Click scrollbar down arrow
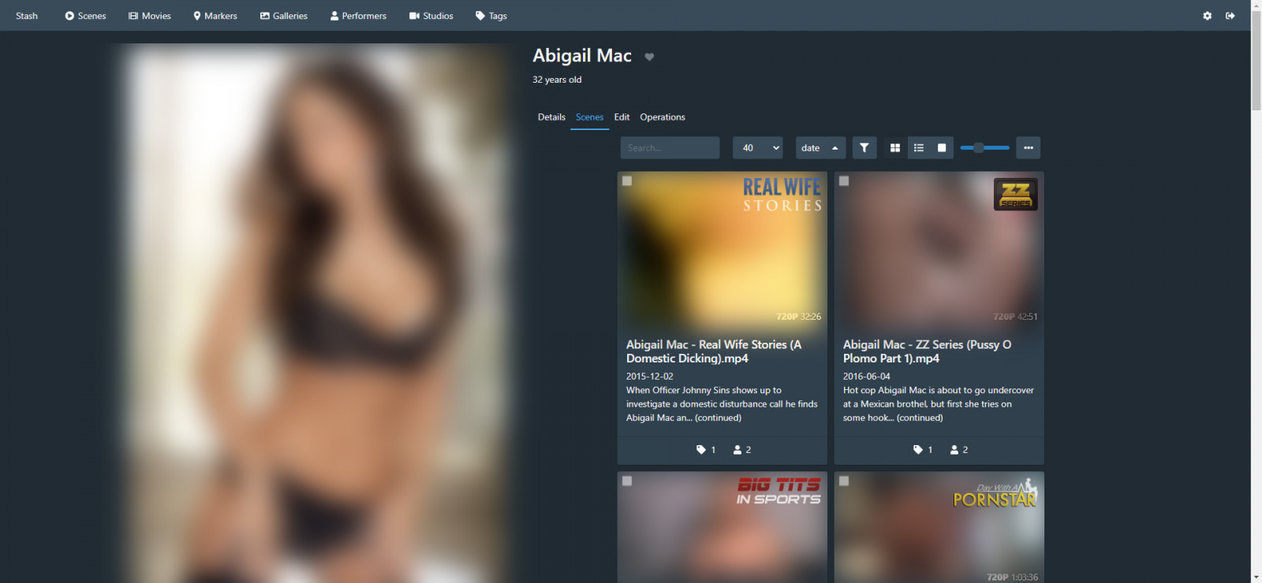This screenshot has height=583, width=1262. point(1256,577)
